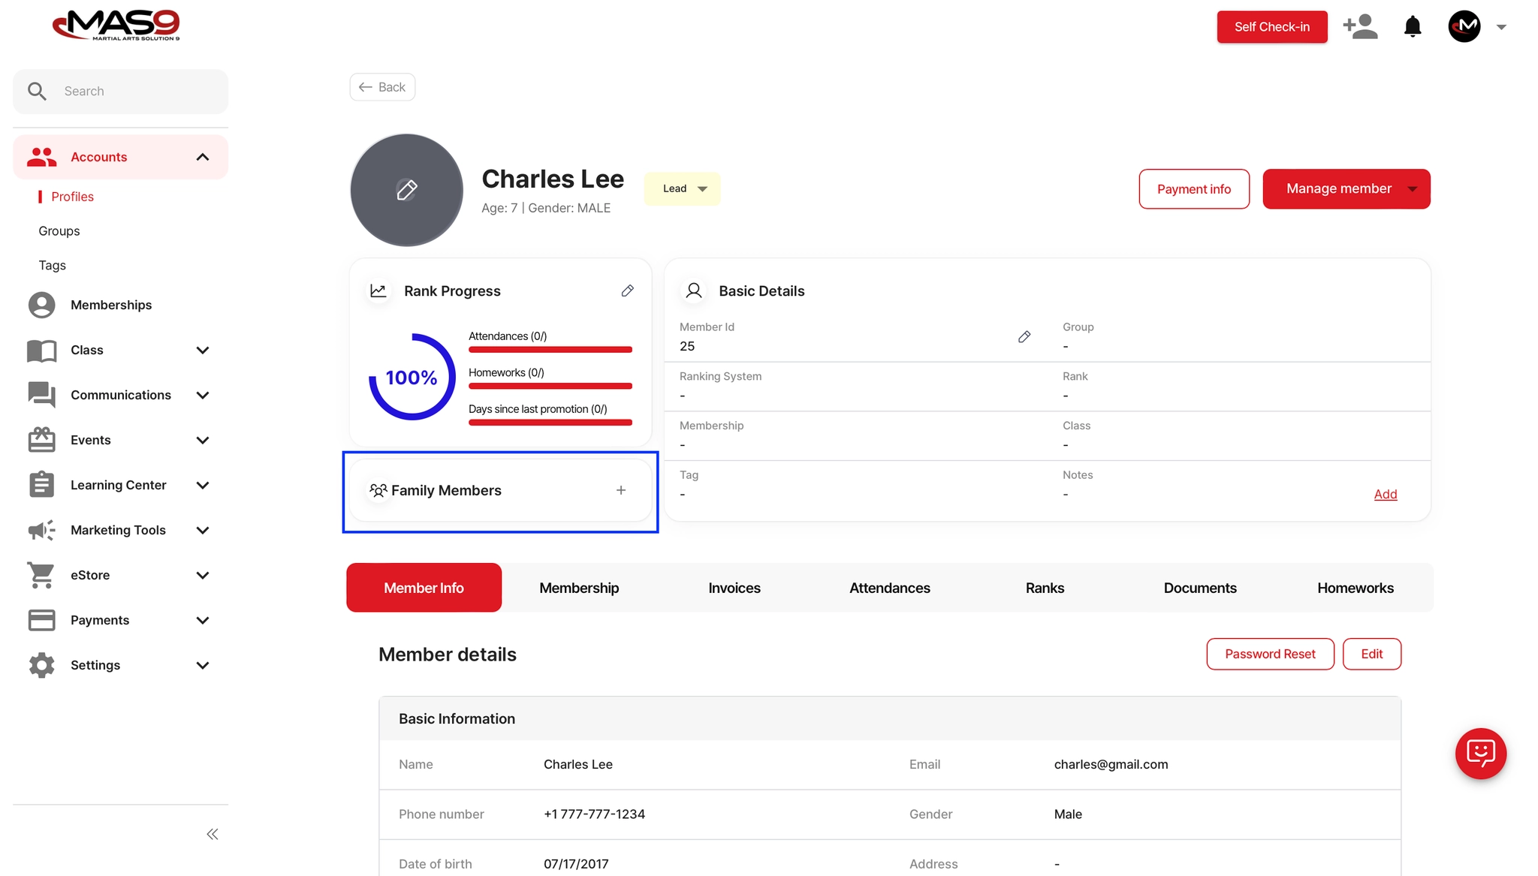Edit profile picture via the pencil icon

coord(406,190)
